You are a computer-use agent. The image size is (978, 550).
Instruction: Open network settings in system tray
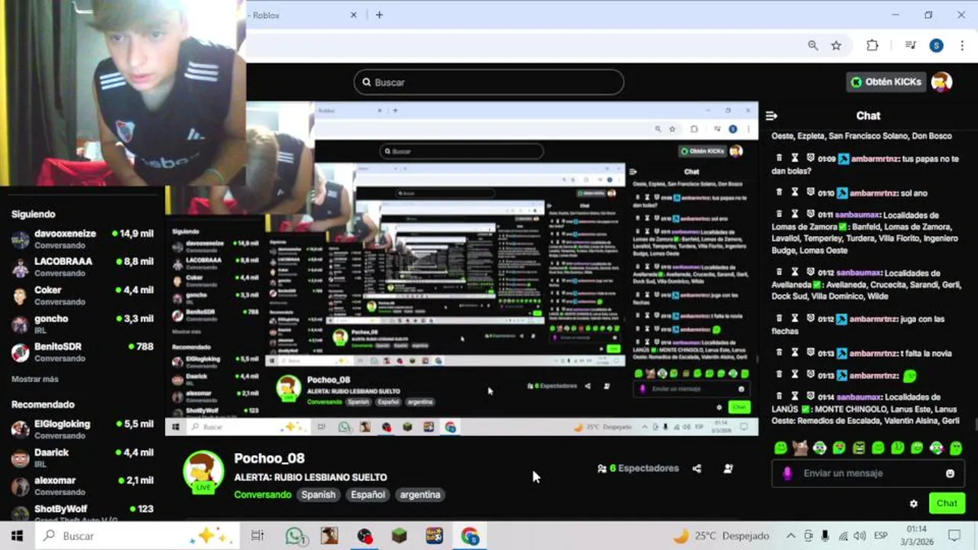843,536
